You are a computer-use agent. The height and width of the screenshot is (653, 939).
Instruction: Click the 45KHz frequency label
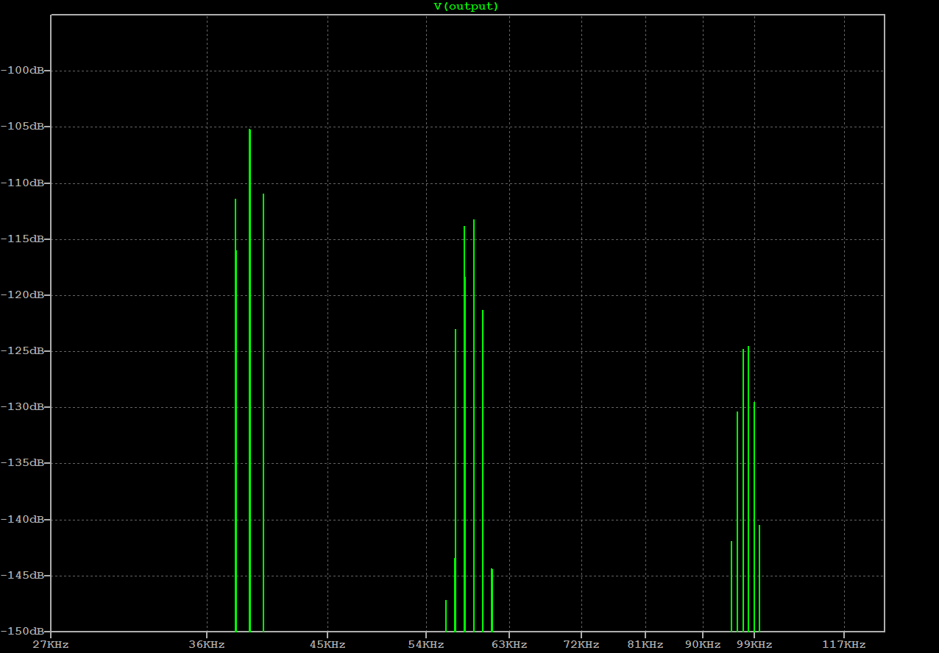click(x=327, y=645)
